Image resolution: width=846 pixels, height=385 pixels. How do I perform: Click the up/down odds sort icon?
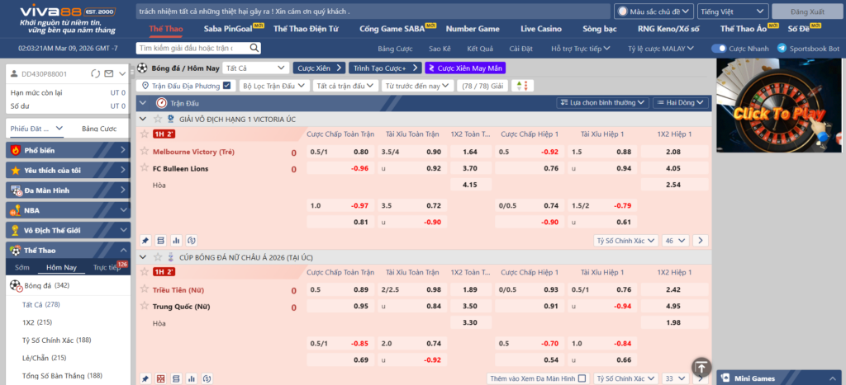pos(521,86)
